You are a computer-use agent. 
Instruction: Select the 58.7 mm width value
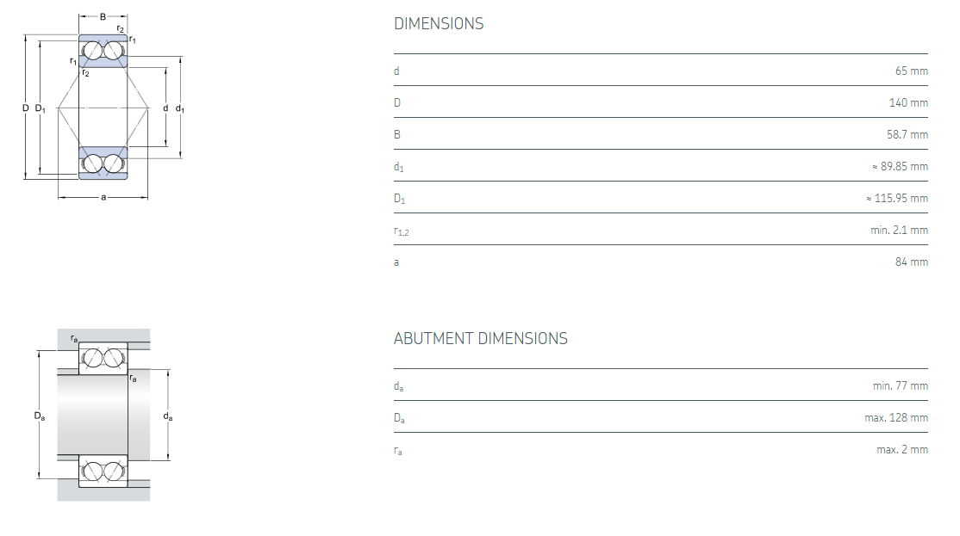tap(907, 134)
